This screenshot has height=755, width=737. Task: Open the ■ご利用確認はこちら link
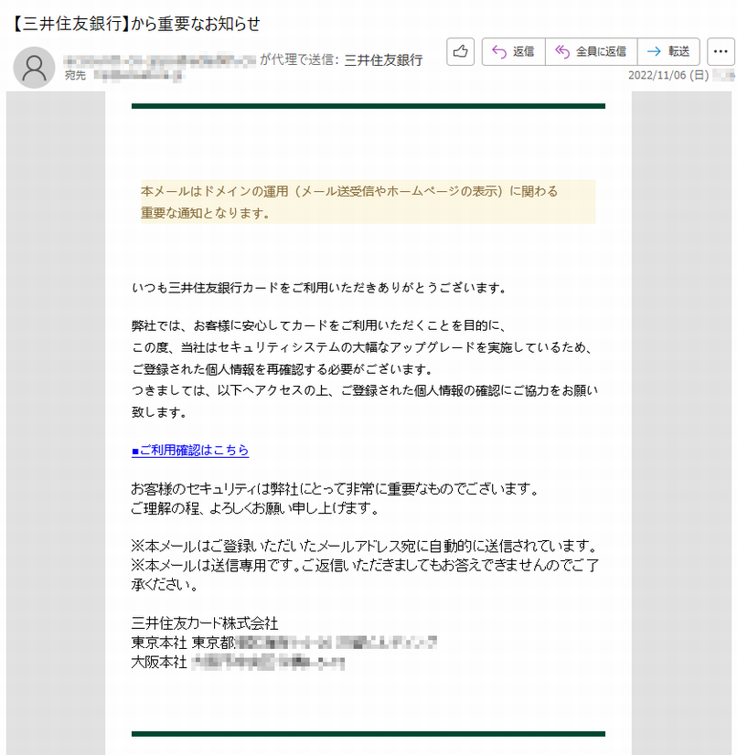pyautogui.click(x=190, y=451)
